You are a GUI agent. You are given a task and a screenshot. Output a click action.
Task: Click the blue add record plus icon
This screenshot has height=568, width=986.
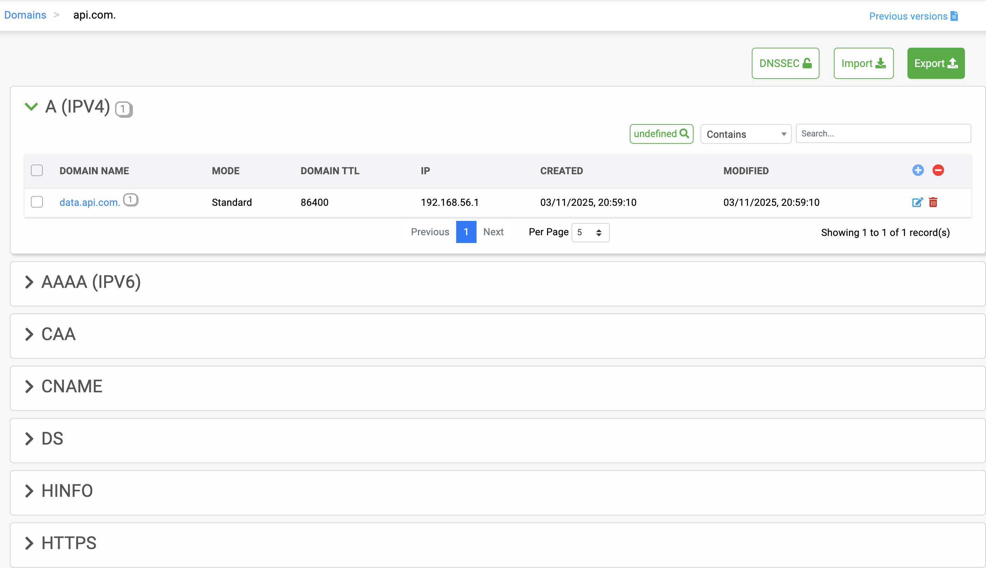pyautogui.click(x=918, y=170)
